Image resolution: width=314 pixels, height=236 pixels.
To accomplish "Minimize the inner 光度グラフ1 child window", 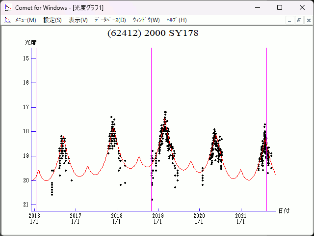I will [x=290, y=20].
